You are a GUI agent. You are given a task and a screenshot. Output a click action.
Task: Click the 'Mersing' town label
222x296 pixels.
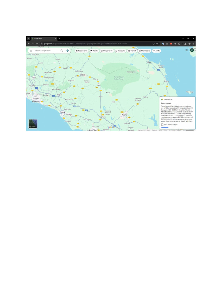(x=166, y=81)
